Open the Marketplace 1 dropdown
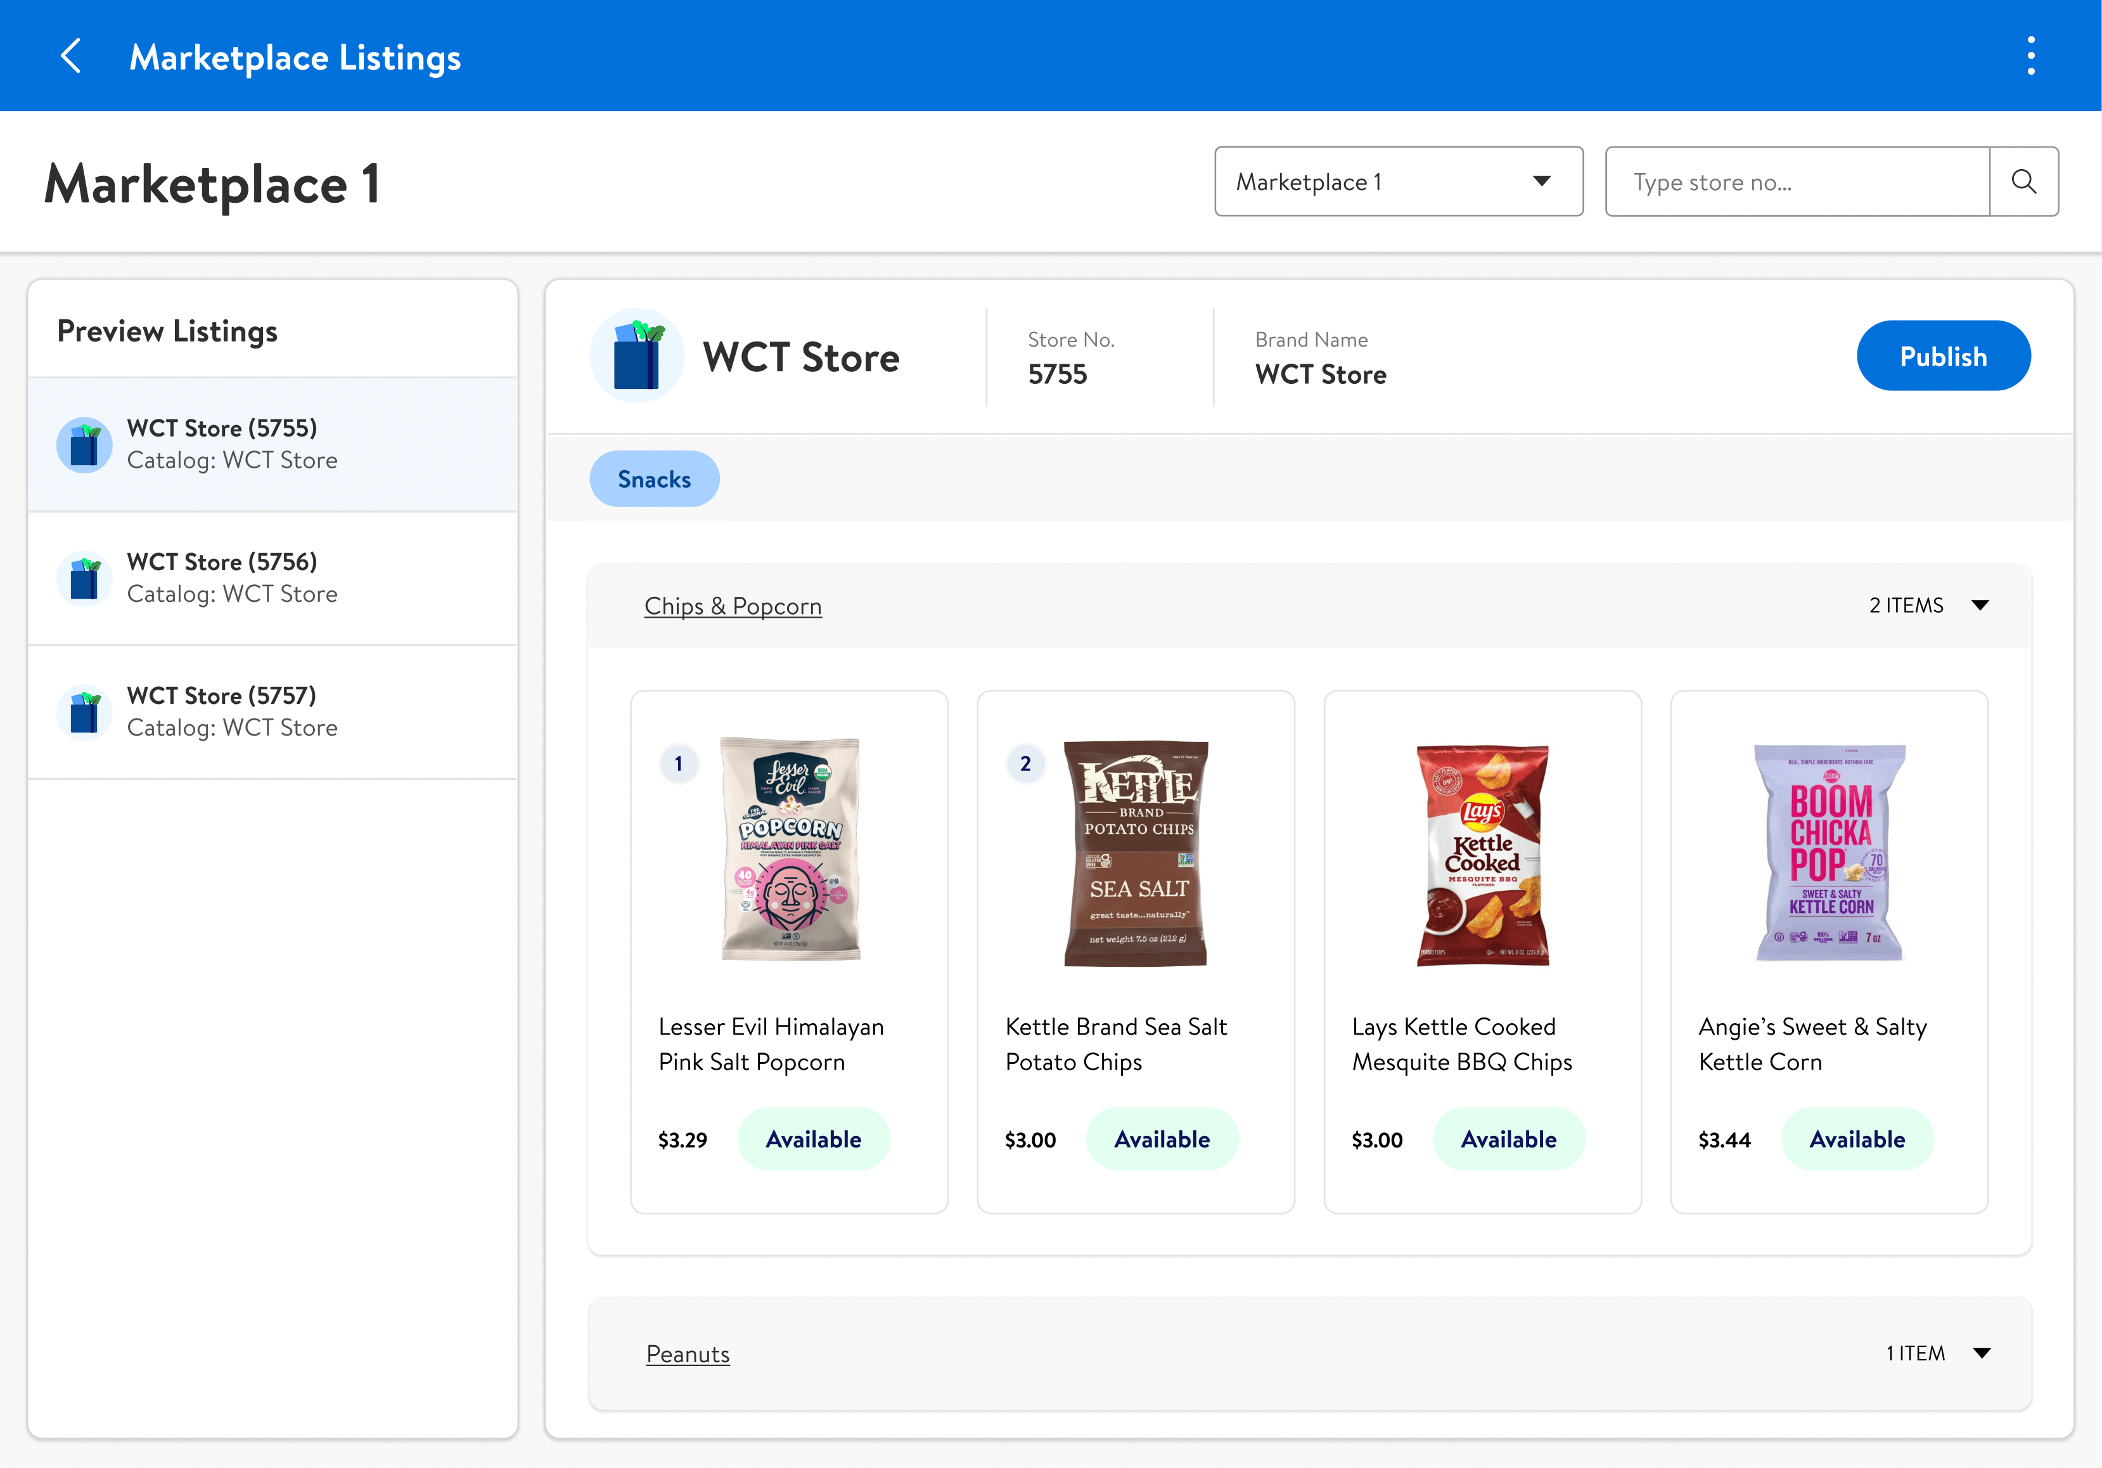The height and width of the screenshot is (1468, 2102). click(x=1398, y=182)
